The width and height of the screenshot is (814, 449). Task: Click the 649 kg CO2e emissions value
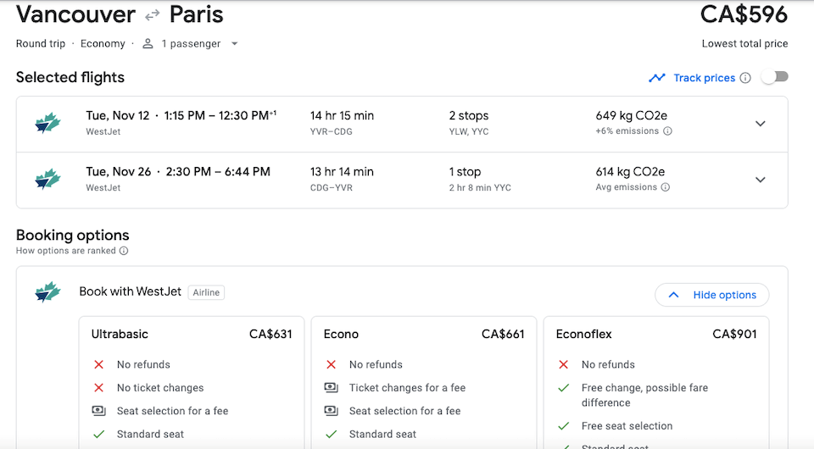[x=631, y=115]
